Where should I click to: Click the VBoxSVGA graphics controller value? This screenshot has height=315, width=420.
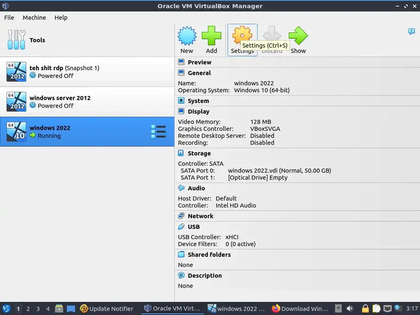point(265,128)
